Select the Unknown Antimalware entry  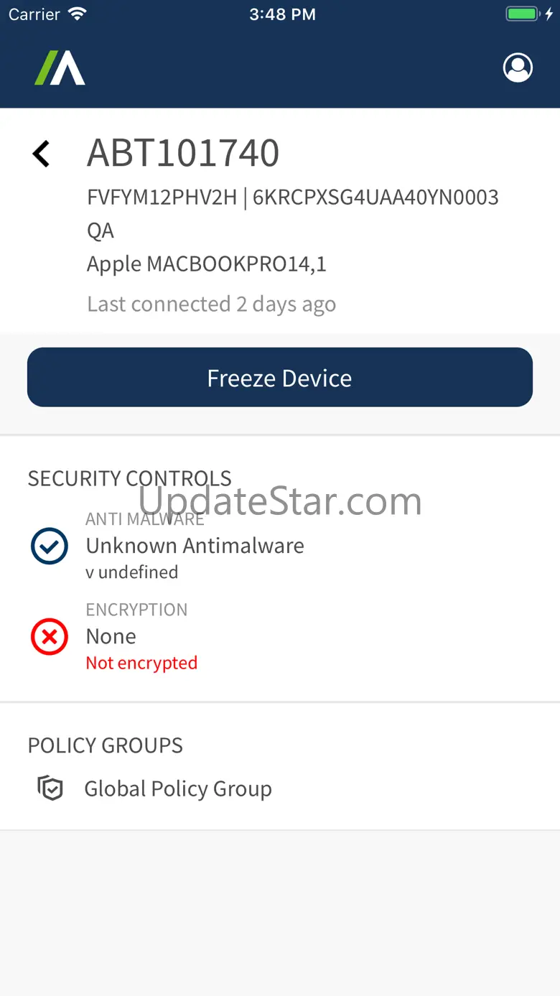point(195,546)
